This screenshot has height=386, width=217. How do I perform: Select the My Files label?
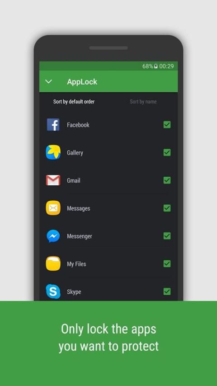76,264
